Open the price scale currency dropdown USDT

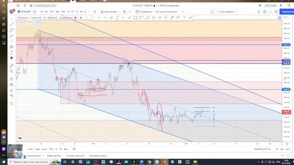tap(286, 17)
